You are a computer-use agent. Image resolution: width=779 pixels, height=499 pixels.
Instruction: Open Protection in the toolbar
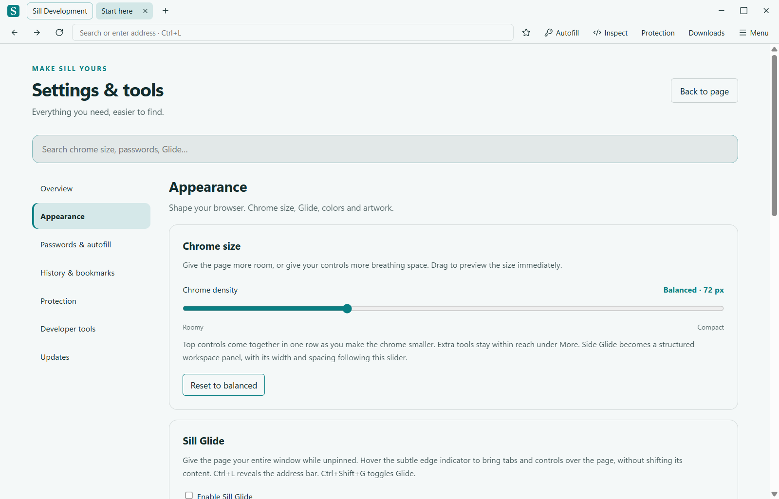pyautogui.click(x=658, y=33)
